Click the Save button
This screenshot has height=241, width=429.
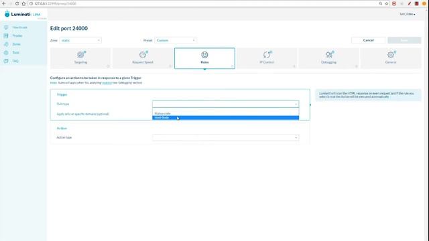tap(404, 40)
